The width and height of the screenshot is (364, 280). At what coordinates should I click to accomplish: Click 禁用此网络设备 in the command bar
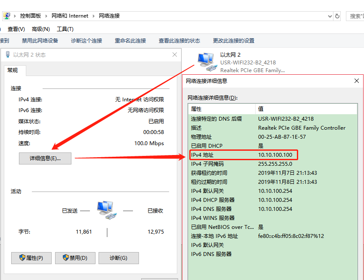pos(40,41)
